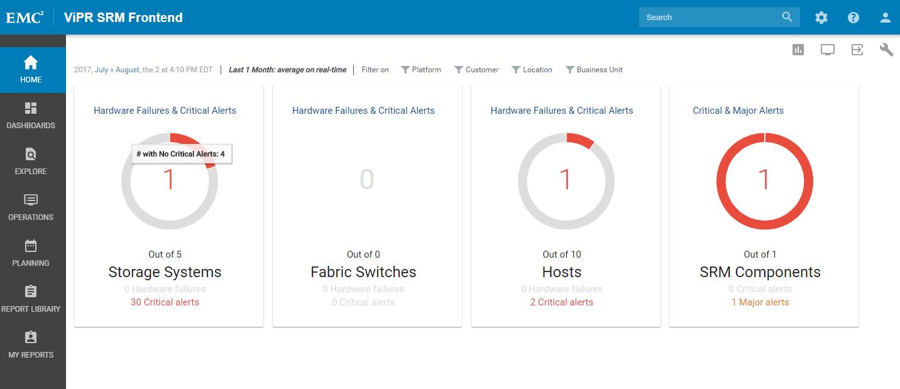Open the Location filter funnel
Viewport: 900px width, 389px height.
[x=516, y=70]
